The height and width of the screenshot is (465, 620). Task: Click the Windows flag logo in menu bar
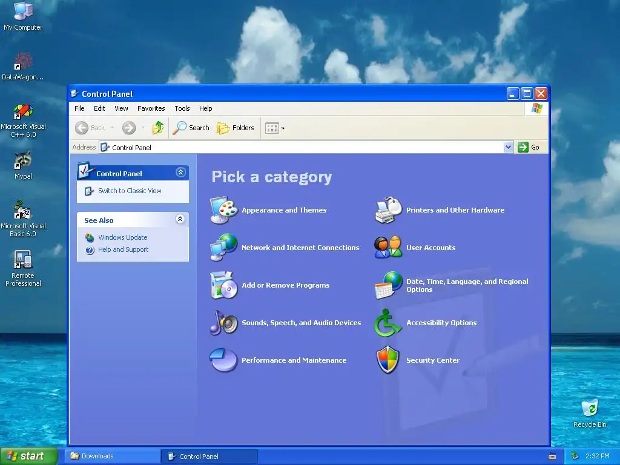536,108
